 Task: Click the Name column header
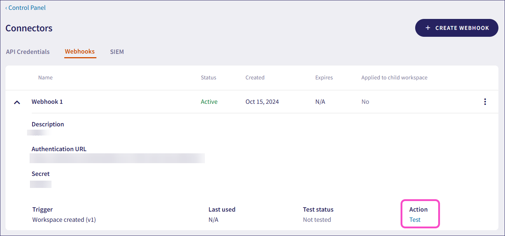tap(45, 77)
